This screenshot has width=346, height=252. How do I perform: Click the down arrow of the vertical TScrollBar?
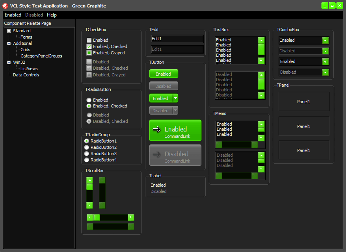[x=89, y=205]
